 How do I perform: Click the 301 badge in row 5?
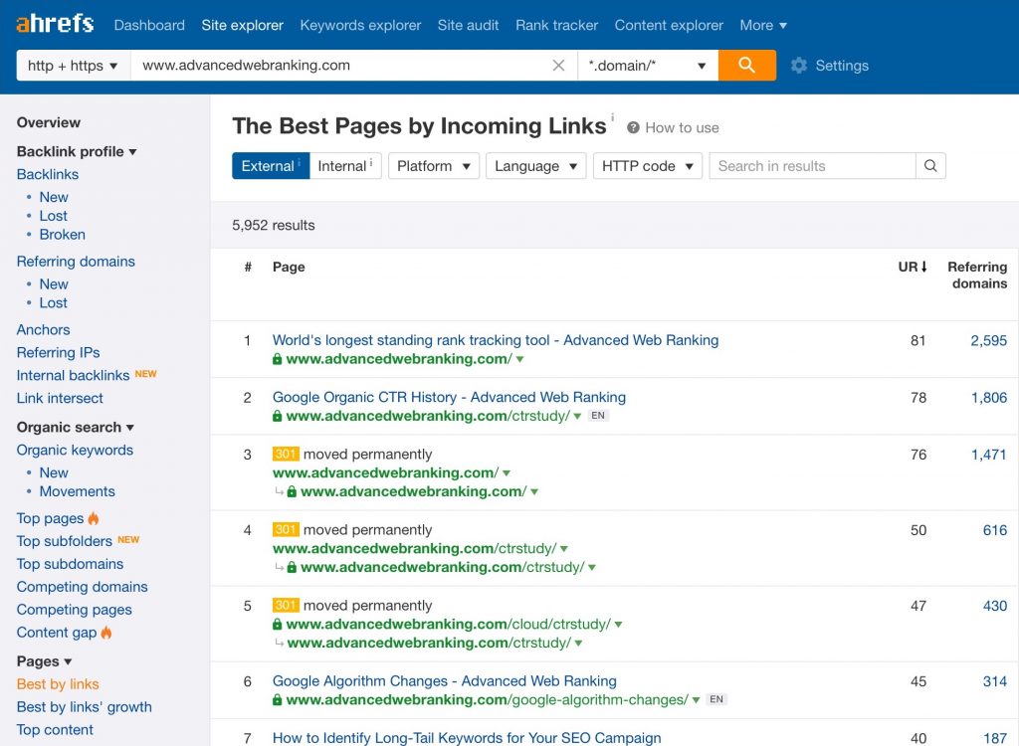[286, 605]
